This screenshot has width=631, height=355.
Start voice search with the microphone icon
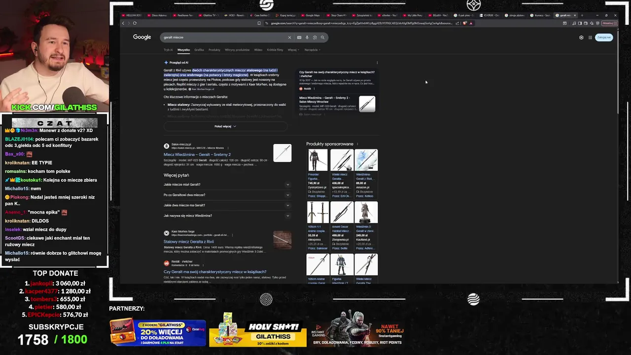[x=307, y=37]
